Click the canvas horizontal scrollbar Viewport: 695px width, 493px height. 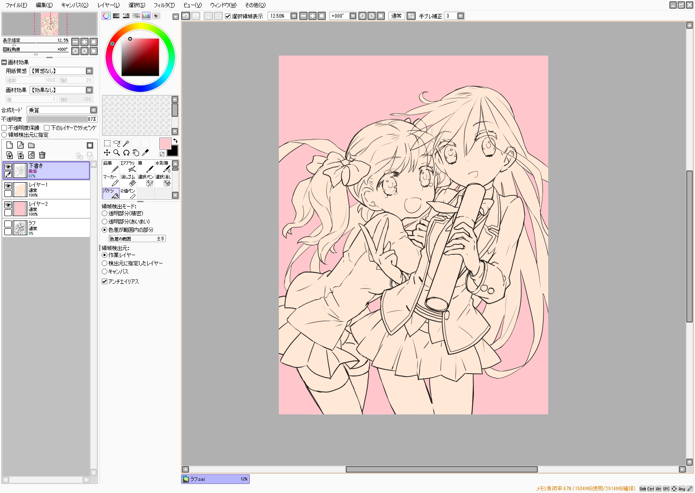click(441, 469)
